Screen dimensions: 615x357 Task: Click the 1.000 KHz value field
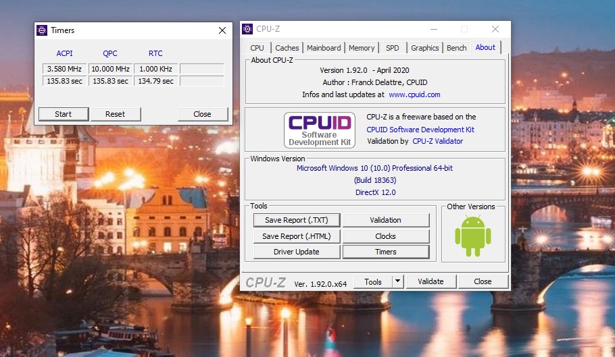click(x=156, y=69)
